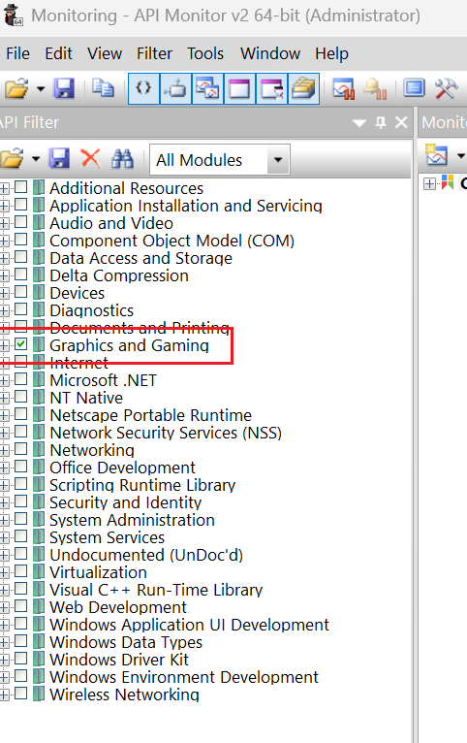Click the binoculars find icon
Viewport: 467px width, 743px height.
(122, 159)
